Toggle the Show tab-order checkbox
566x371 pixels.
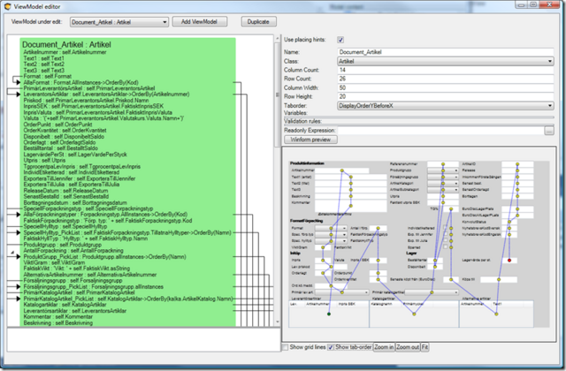coord(331,347)
